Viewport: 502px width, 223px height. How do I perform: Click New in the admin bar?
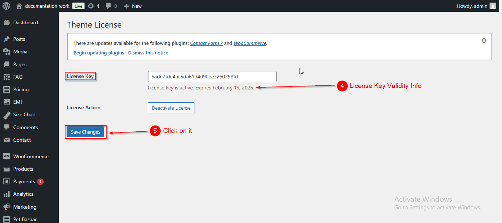coord(137,6)
